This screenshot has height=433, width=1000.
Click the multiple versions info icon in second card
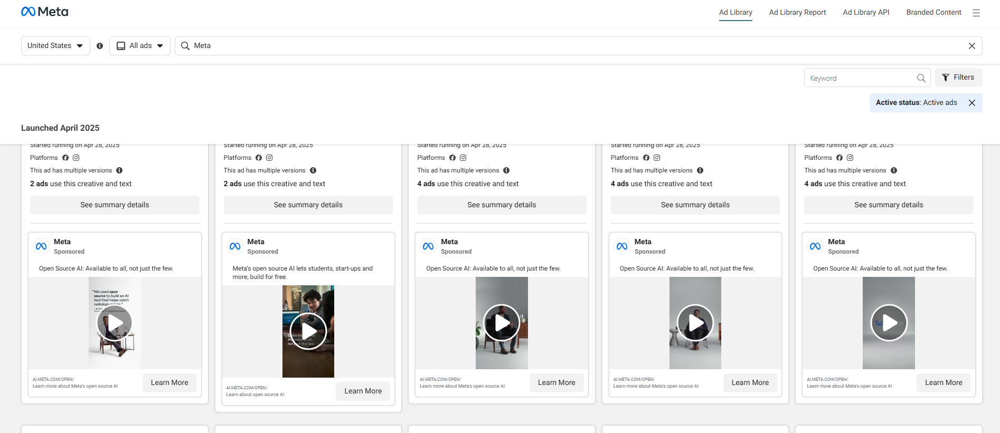pyautogui.click(x=313, y=170)
